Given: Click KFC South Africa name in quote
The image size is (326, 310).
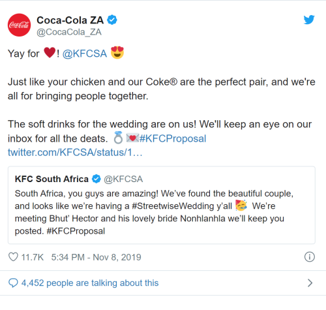Looking at the screenshot, I should (x=52, y=179).
